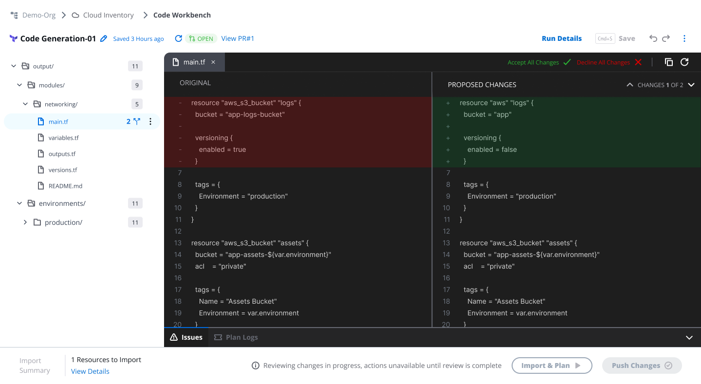Click the undo arrow icon
This screenshot has width=701, height=384.
tap(653, 38)
